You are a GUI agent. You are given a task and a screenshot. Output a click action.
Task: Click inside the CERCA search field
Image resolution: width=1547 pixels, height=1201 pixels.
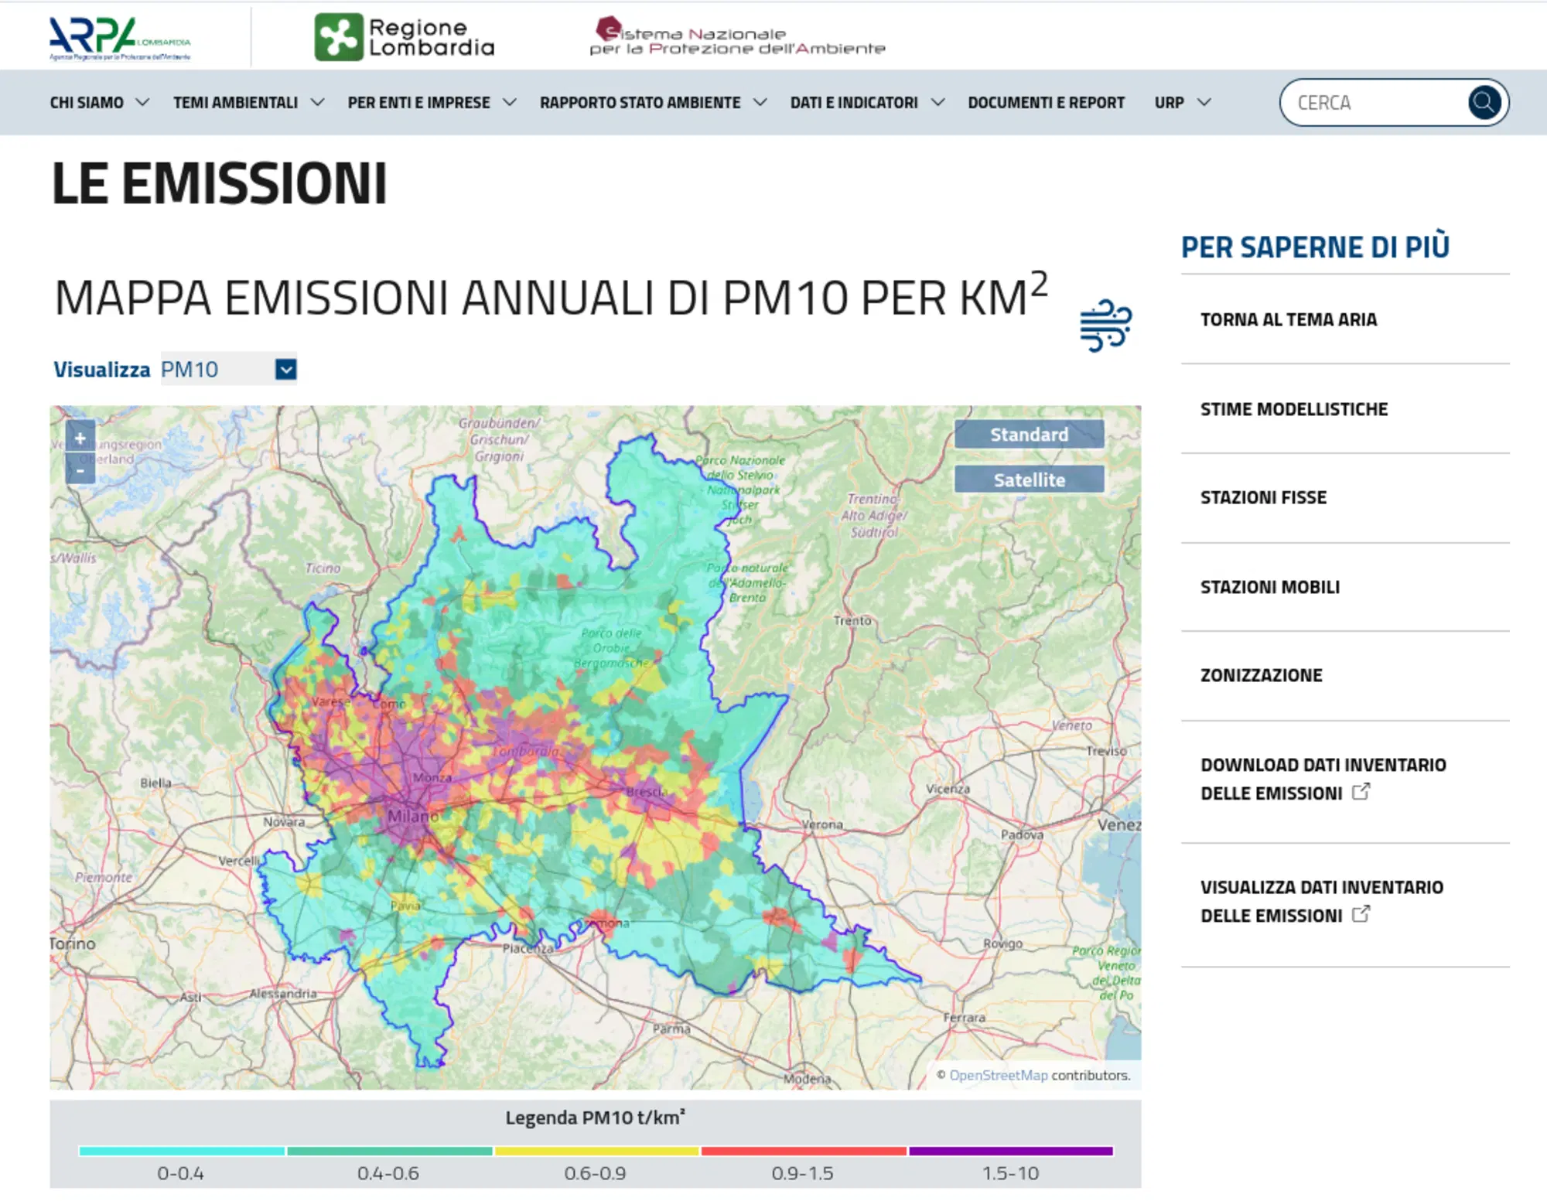pyautogui.click(x=1377, y=101)
